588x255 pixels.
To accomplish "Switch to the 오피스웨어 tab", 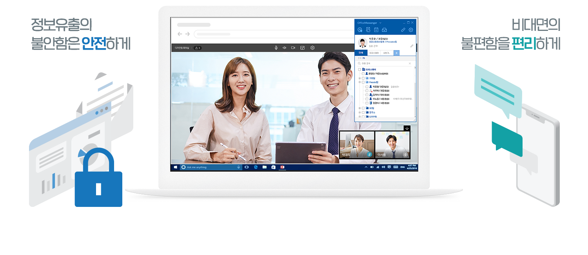I will coord(374,53).
